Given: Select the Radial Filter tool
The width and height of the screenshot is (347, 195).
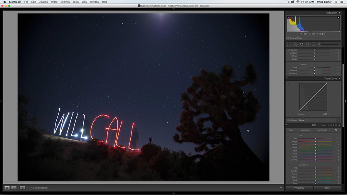Looking at the screenshot, I should click(313, 44).
